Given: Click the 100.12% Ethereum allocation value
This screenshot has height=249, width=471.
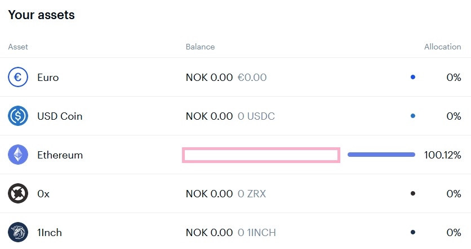Looking at the screenshot, I should pos(442,155).
